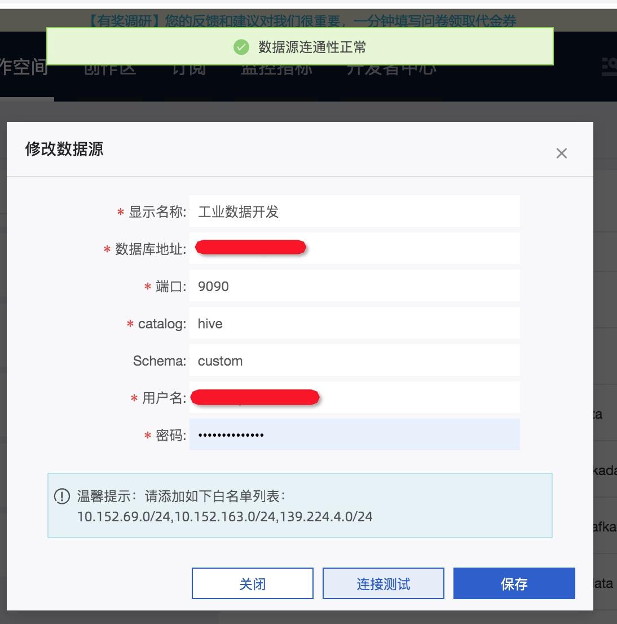Click the 端口 field showing 9090
617x624 pixels.
pos(354,285)
